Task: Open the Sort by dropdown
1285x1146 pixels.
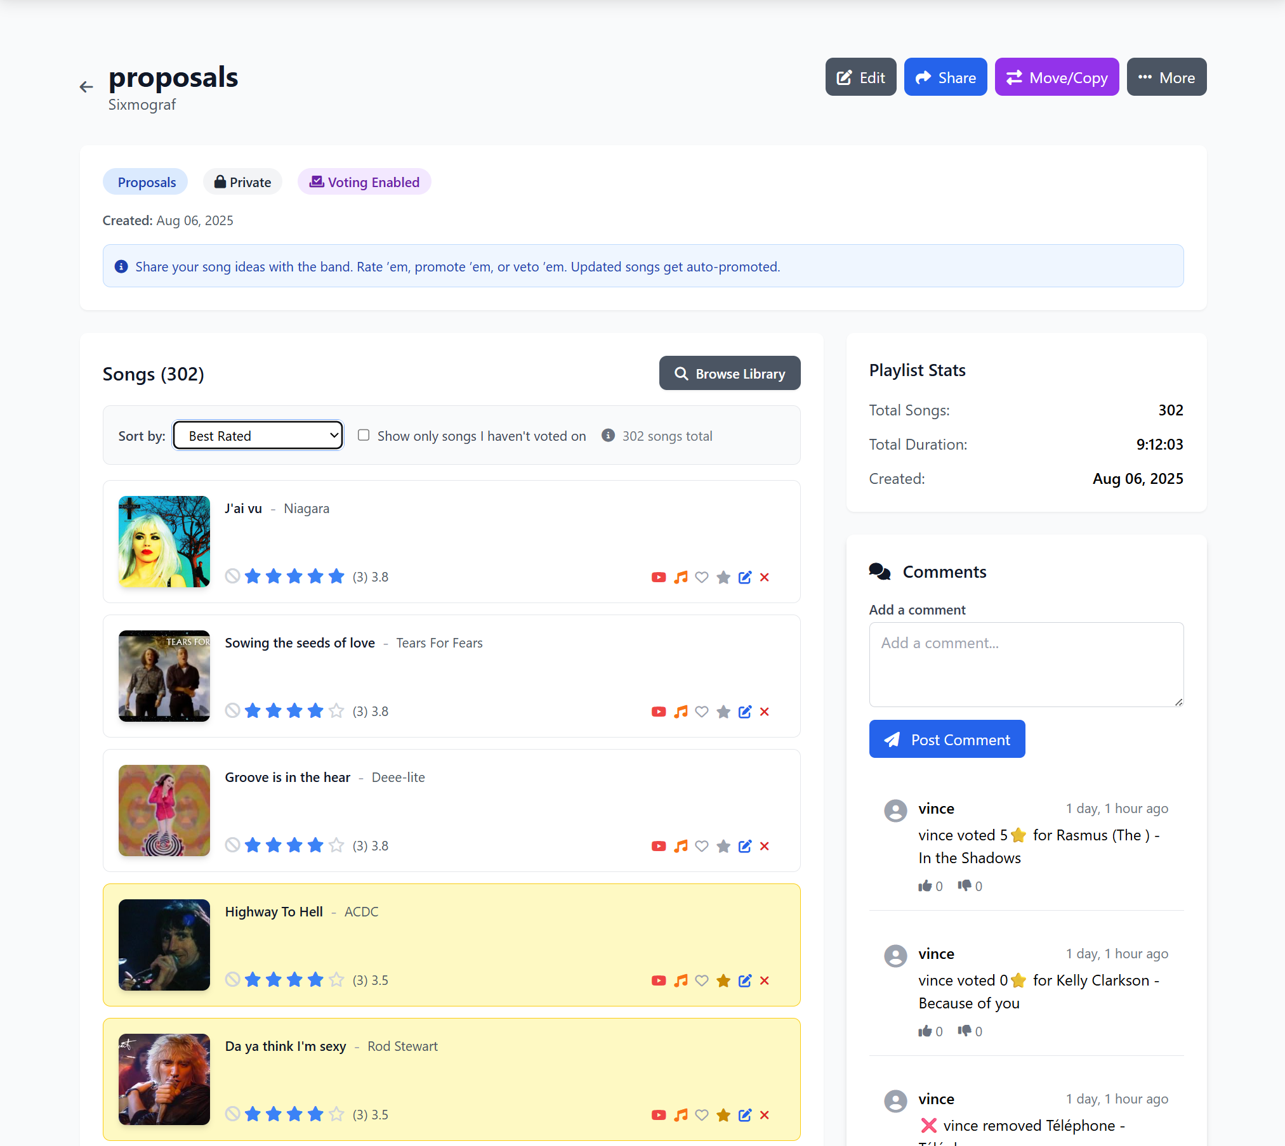Action: (258, 435)
